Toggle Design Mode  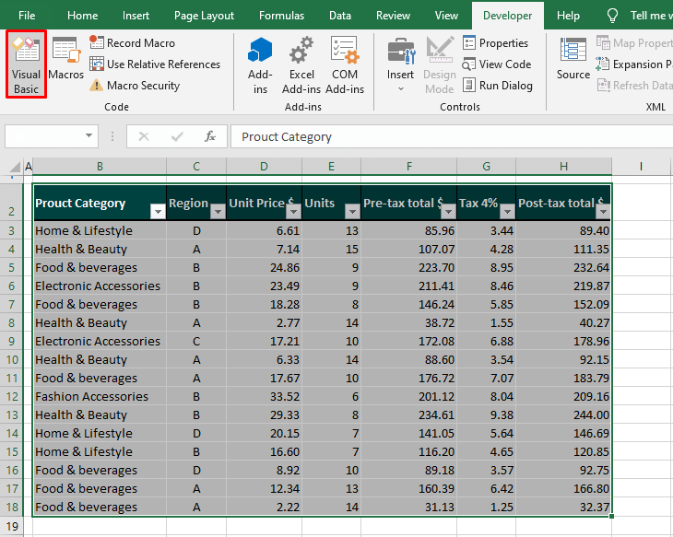[x=440, y=65]
